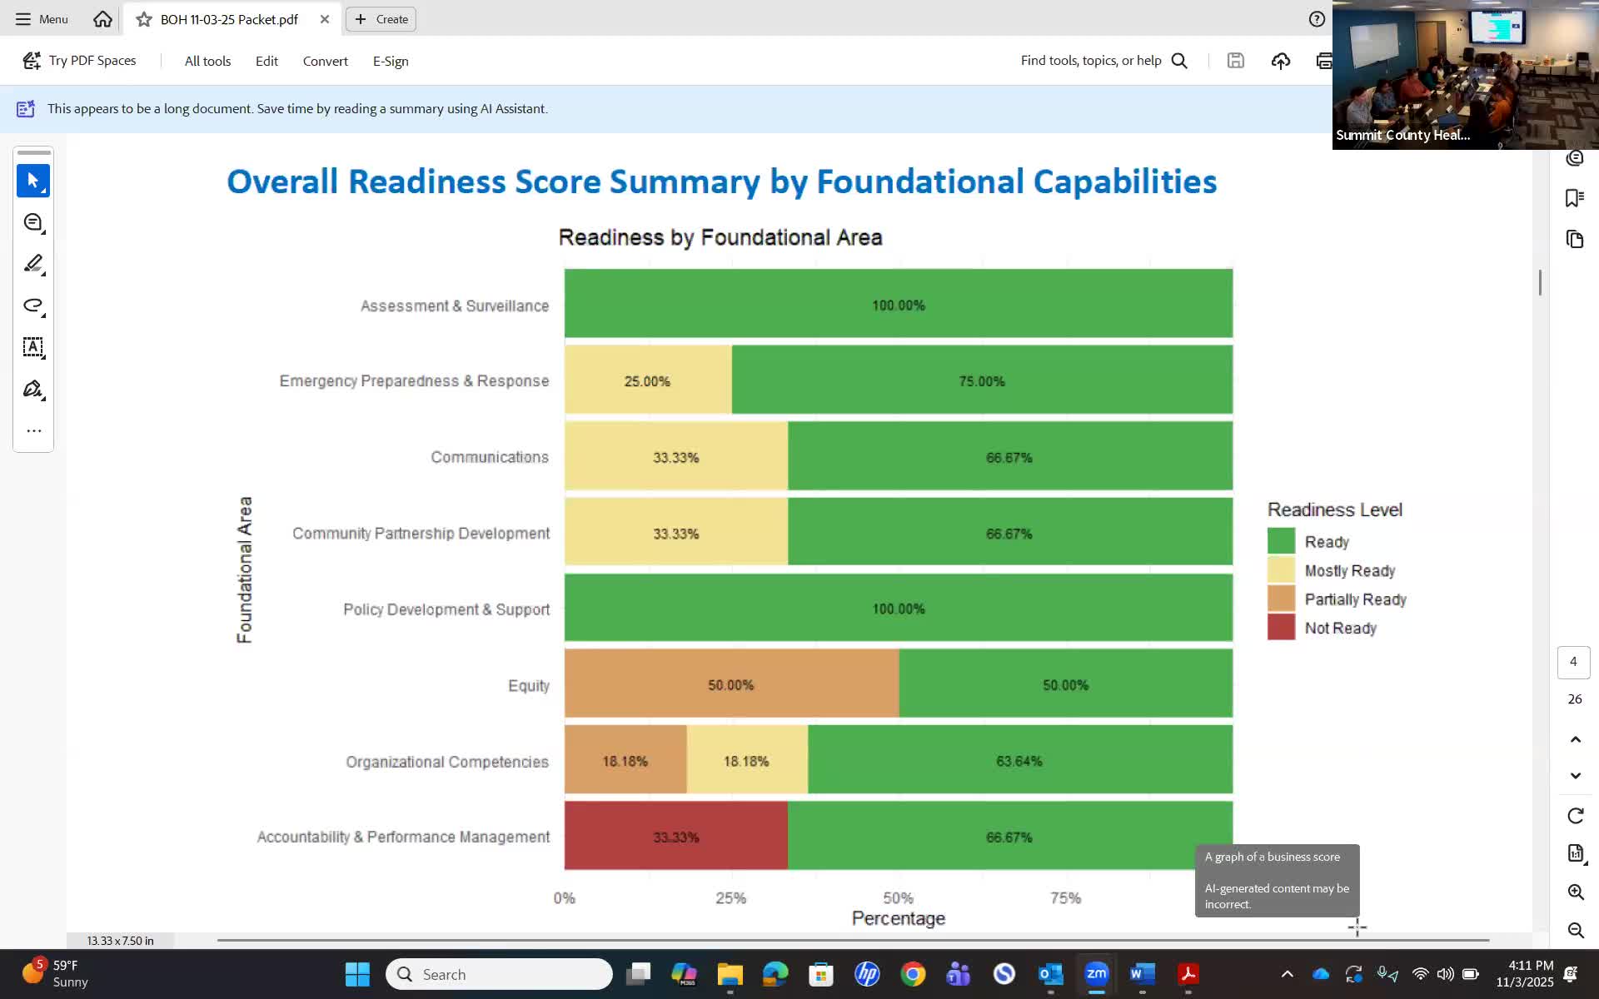The width and height of the screenshot is (1599, 999).
Task: Open the page thumbnails panel icon
Action: tap(1574, 240)
